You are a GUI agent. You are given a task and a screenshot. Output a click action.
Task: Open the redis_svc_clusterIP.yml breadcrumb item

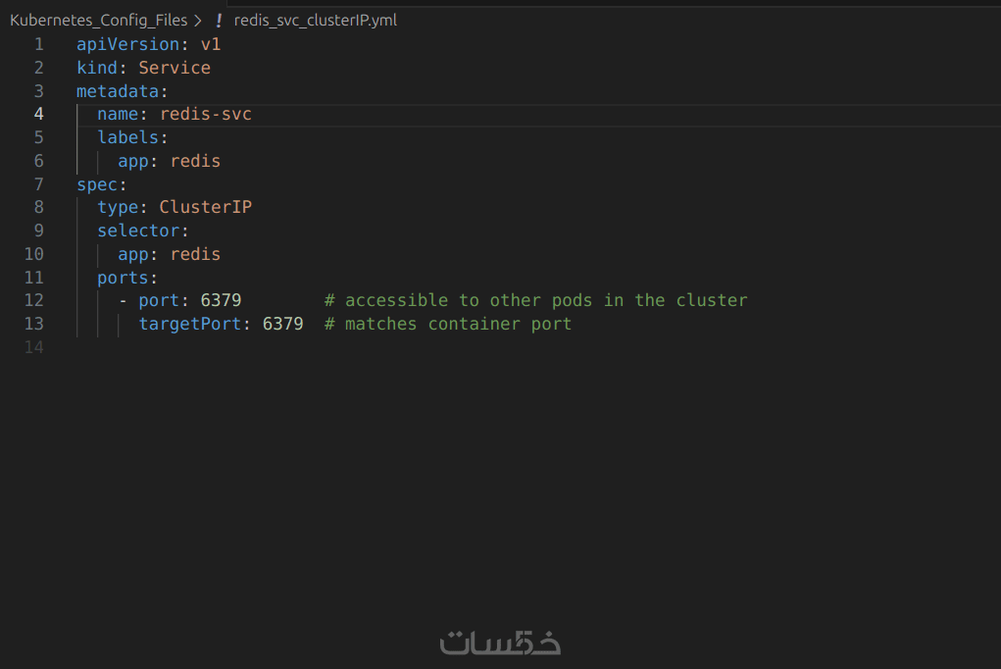(x=315, y=20)
